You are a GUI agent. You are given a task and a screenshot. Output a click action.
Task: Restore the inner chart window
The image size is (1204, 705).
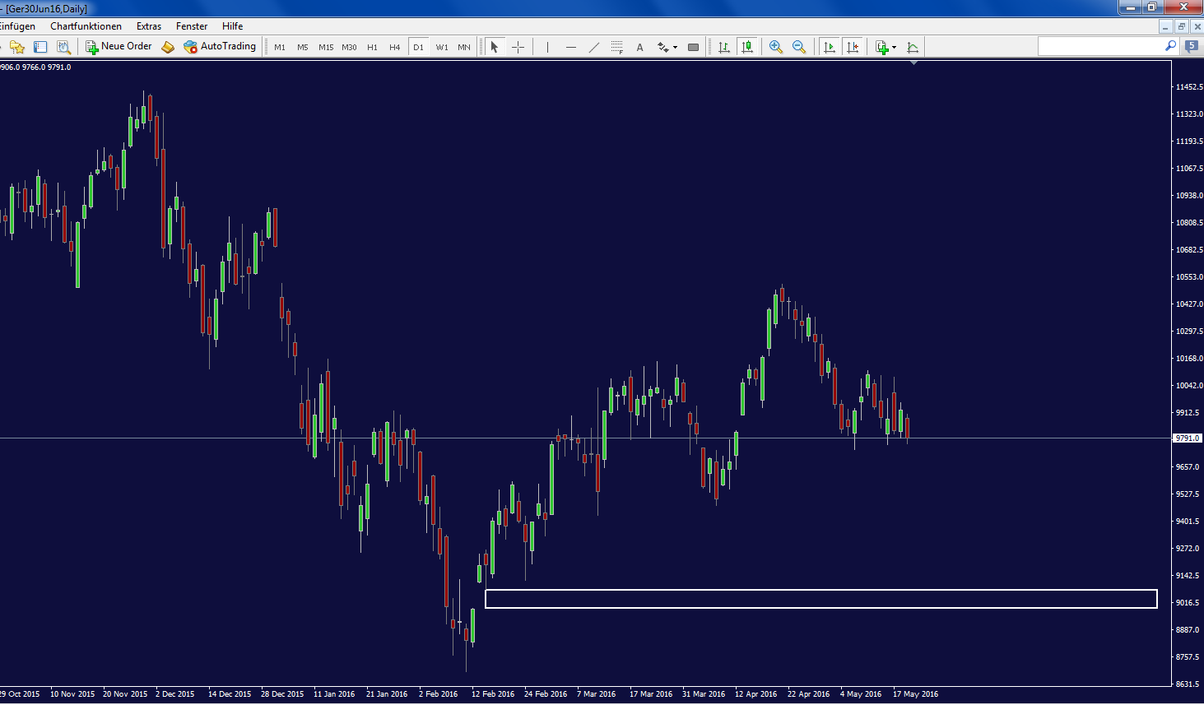(1181, 26)
